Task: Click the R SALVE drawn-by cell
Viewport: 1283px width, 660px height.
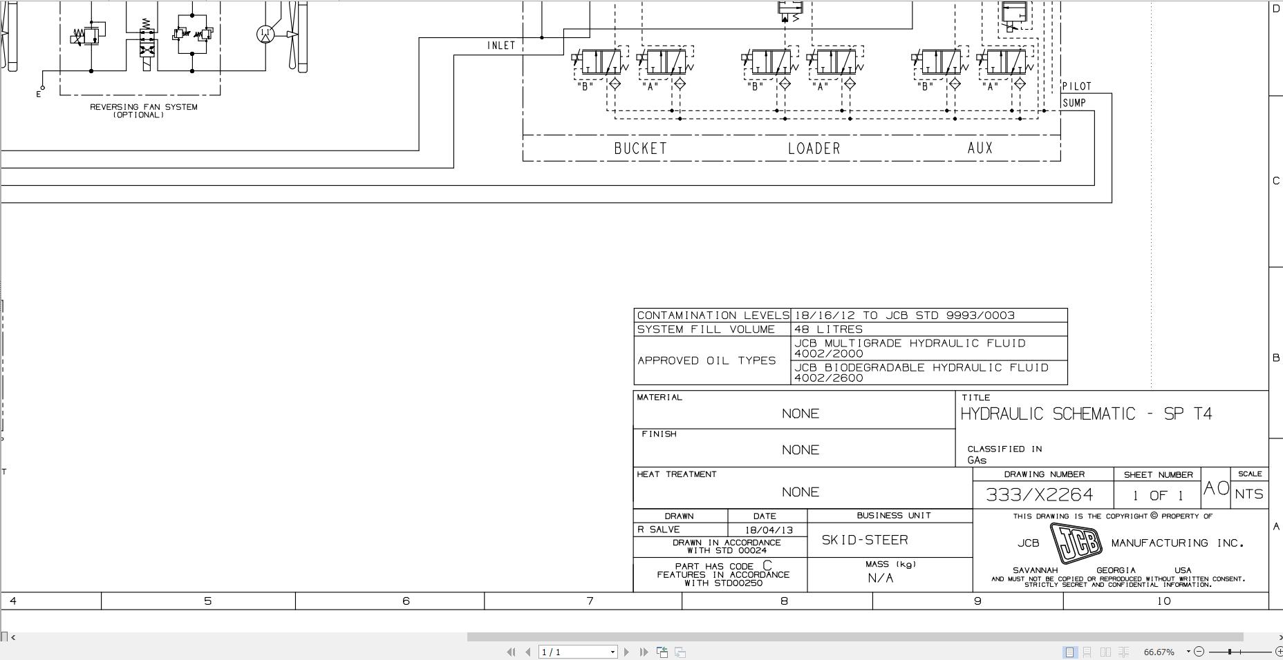Action: (x=680, y=530)
